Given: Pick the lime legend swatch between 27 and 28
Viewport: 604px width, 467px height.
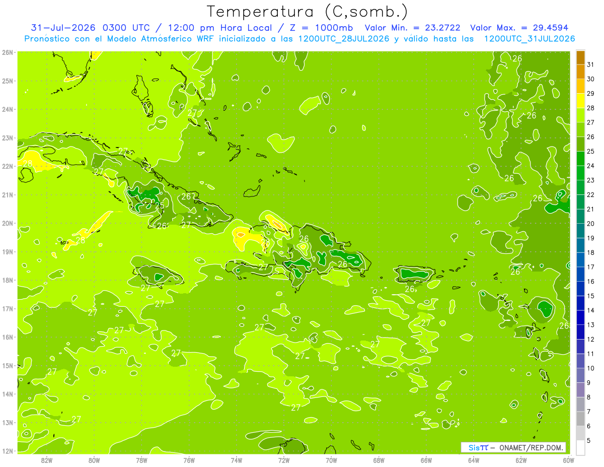Looking at the screenshot, I should click(x=580, y=115).
